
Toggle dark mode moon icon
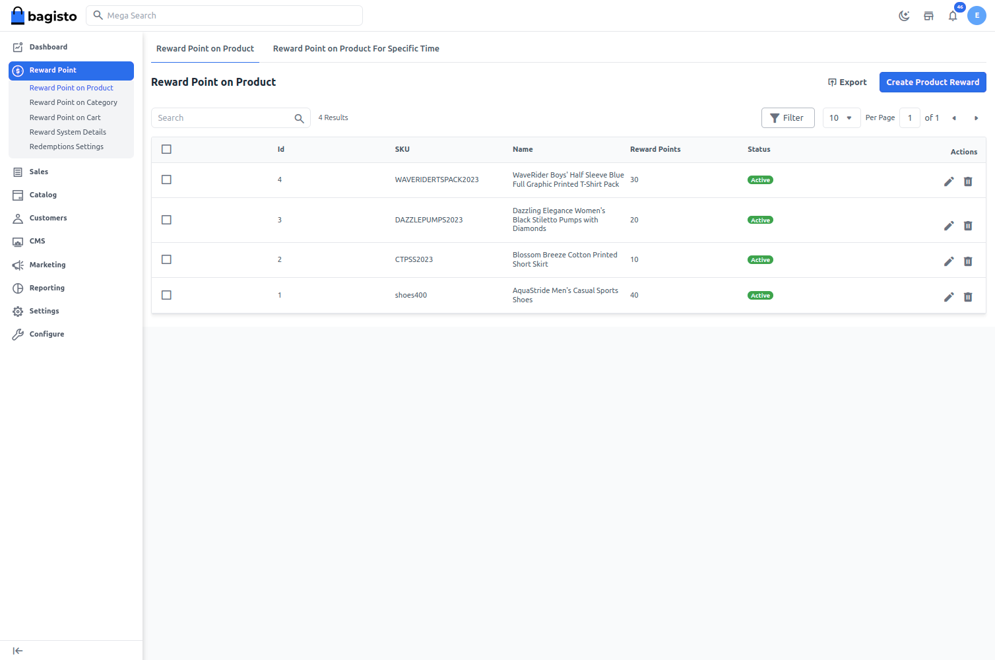904,16
